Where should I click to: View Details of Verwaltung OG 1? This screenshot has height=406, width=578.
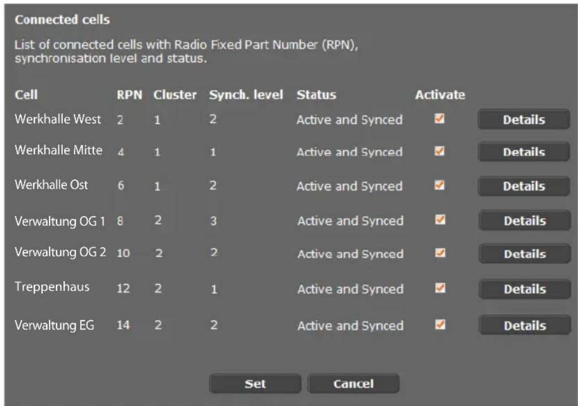pyautogui.click(x=524, y=221)
